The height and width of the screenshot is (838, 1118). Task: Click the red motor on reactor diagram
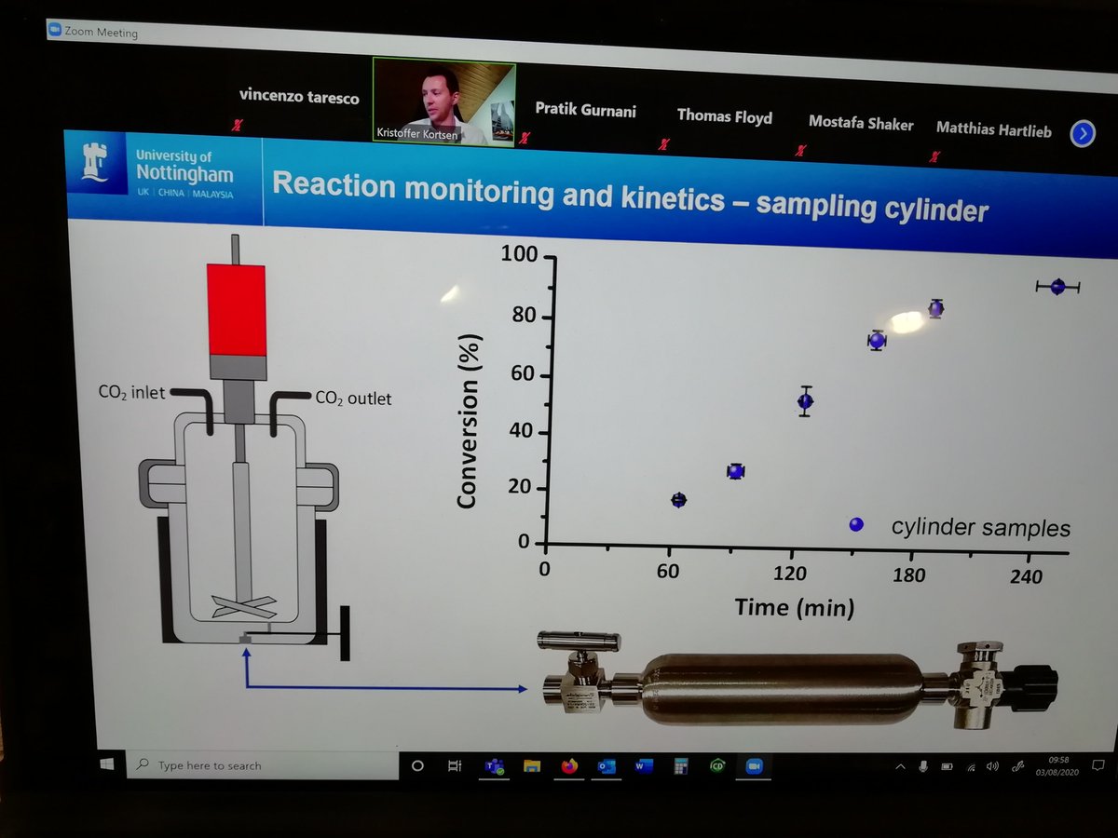click(238, 310)
